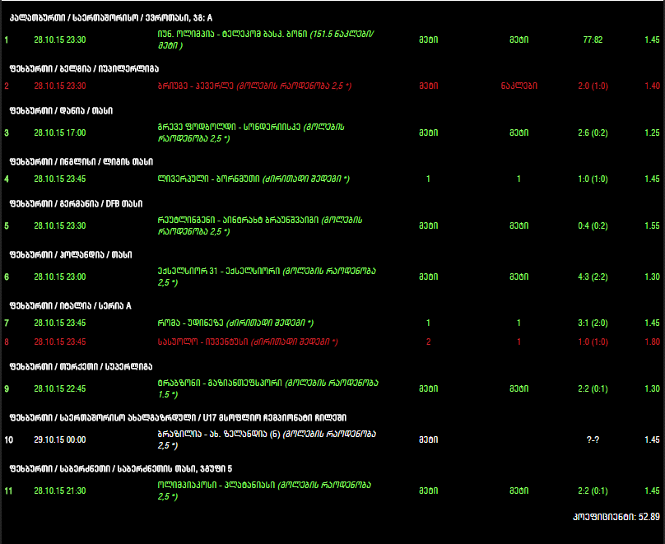Click the header 'ფეხბურთი / თურქეთი / სუპერლიგა'
This screenshot has height=544, width=665.
tap(81, 367)
